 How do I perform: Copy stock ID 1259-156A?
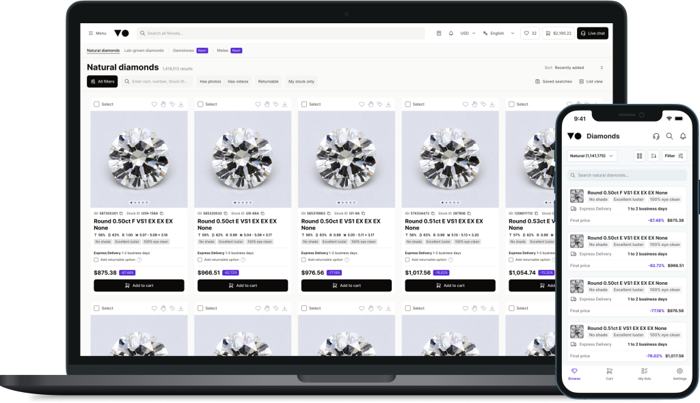[161, 213]
